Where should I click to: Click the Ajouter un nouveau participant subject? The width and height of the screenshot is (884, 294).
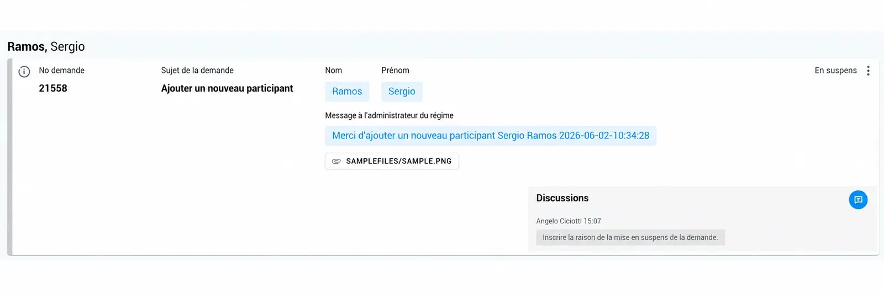pyautogui.click(x=227, y=88)
